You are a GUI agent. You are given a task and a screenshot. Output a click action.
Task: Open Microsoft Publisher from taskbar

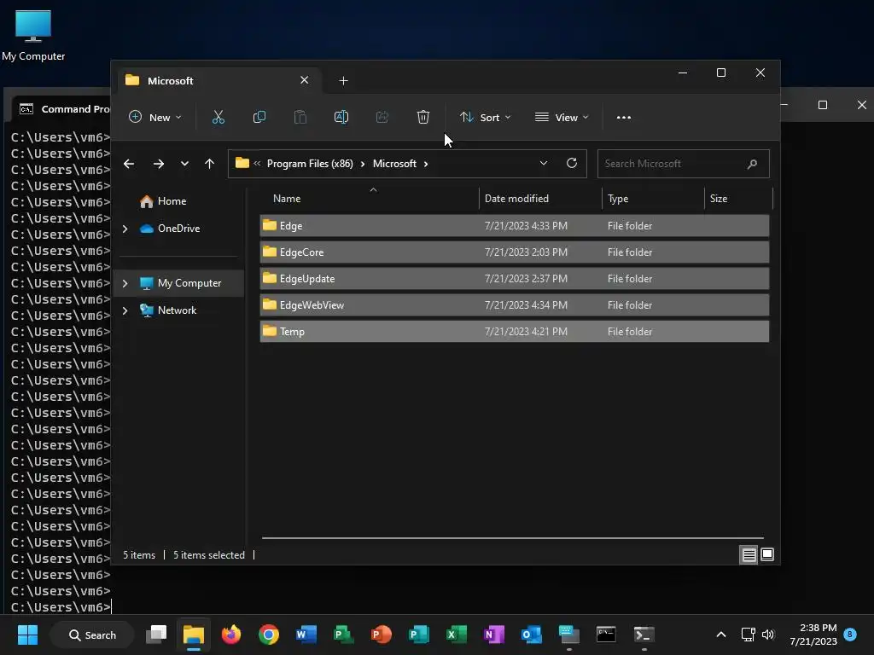click(x=418, y=635)
